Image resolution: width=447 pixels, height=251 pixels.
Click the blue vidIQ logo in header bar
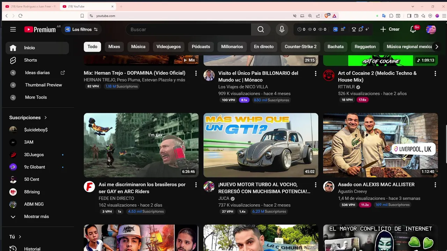click(335, 30)
